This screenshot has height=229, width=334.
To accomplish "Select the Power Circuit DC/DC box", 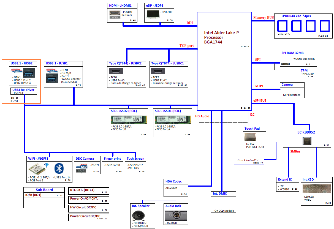I will [89, 217].
